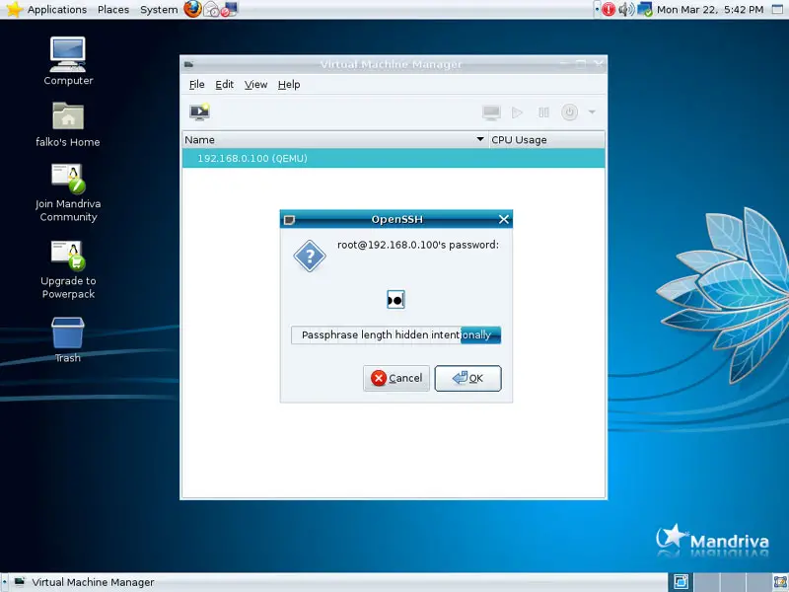Viewport: 789px width, 592px height.
Task: Open Places menu in top panel
Action: click(x=113, y=9)
